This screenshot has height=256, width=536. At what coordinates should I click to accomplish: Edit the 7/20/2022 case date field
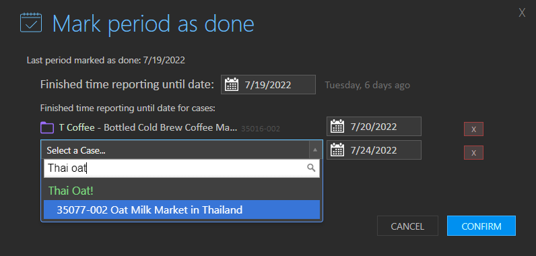pyautogui.click(x=374, y=127)
